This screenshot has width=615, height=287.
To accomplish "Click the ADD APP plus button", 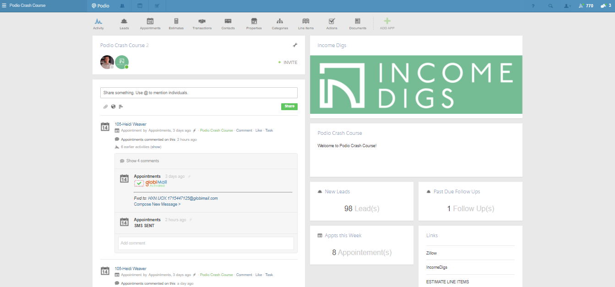I will (x=387, y=24).
